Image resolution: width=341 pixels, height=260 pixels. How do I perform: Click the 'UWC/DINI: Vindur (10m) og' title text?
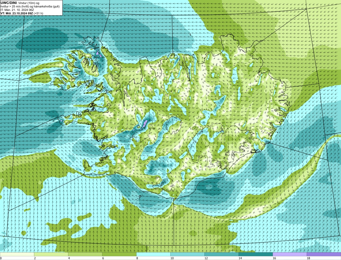point(20,3)
